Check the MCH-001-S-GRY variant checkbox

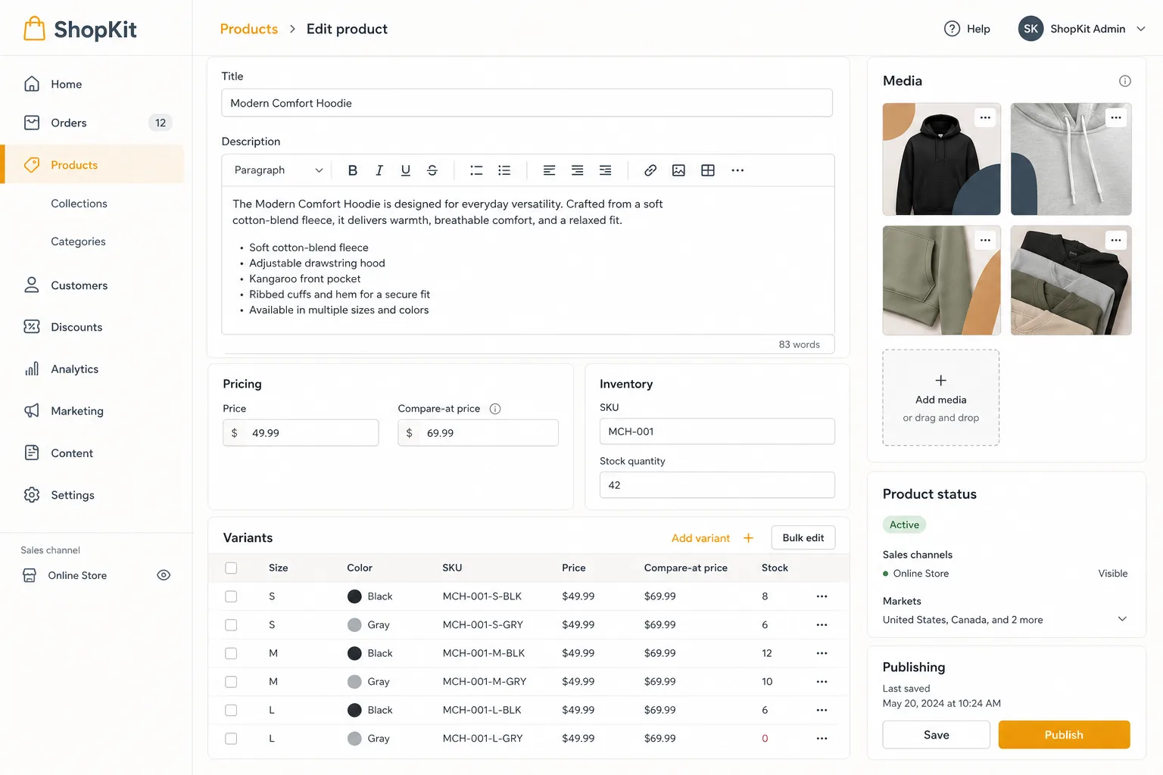pos(231,625)
